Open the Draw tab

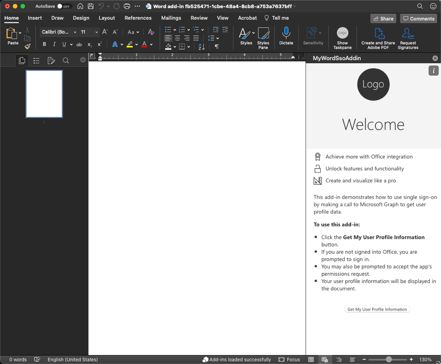tap(57, 18)
